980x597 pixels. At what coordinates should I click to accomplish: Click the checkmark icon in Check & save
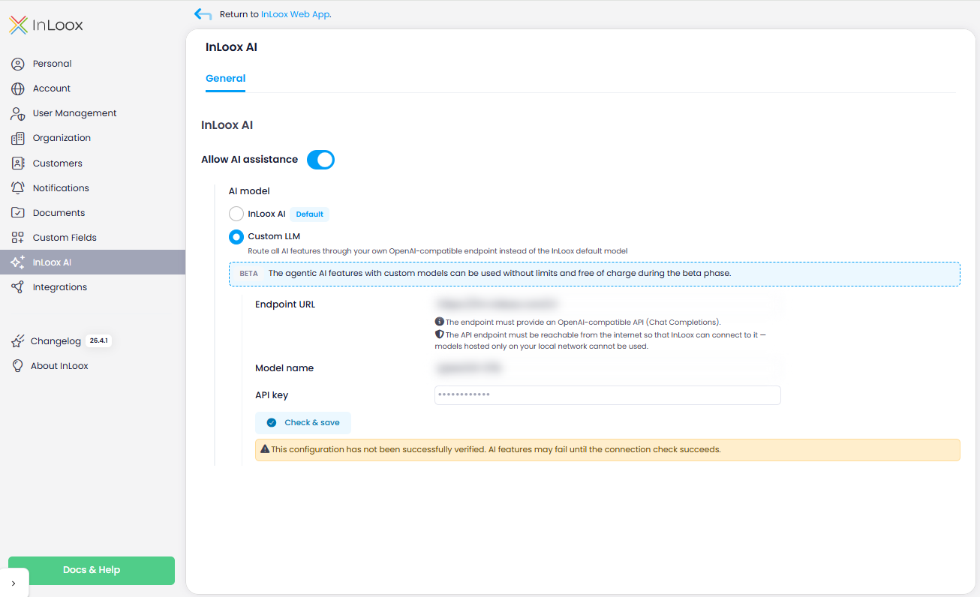[x=272, y=423]
